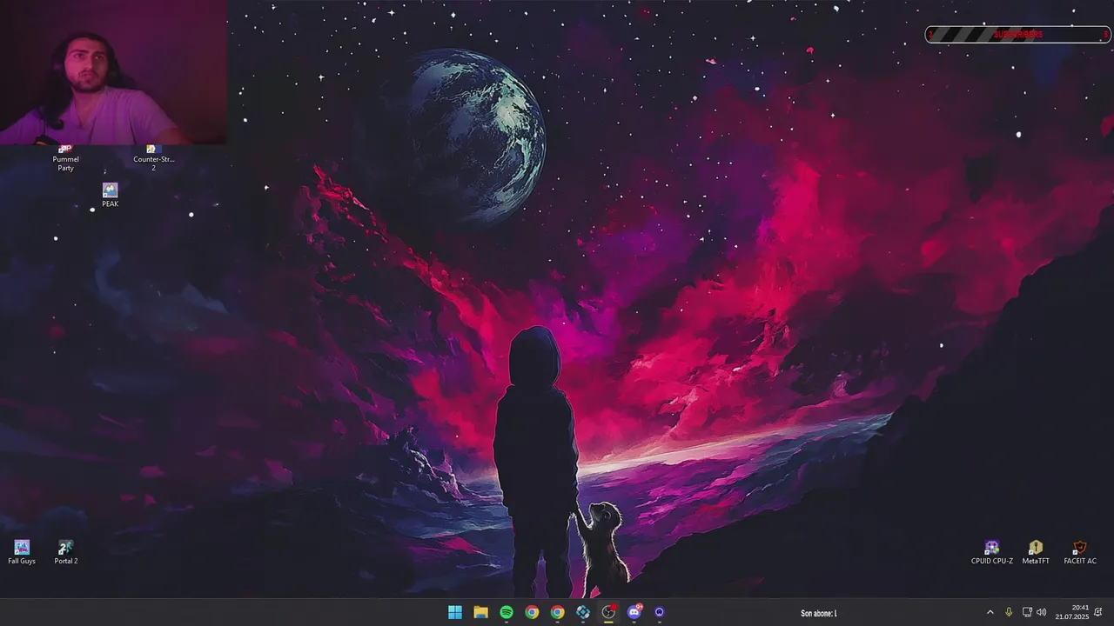Show hidden system tray icons

coord(990,612)
